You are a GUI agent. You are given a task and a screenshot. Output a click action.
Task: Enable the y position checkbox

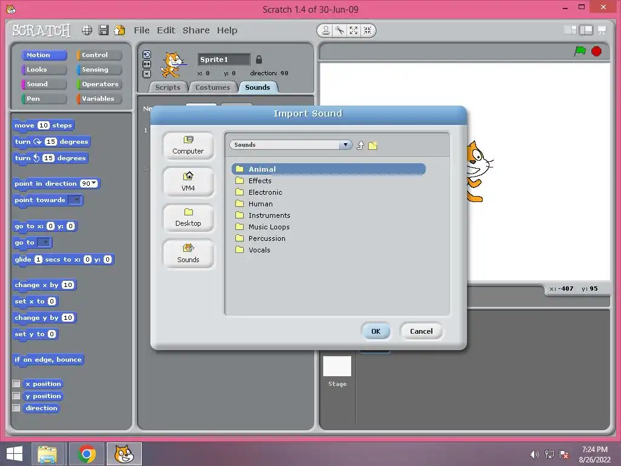pos(16,396)
